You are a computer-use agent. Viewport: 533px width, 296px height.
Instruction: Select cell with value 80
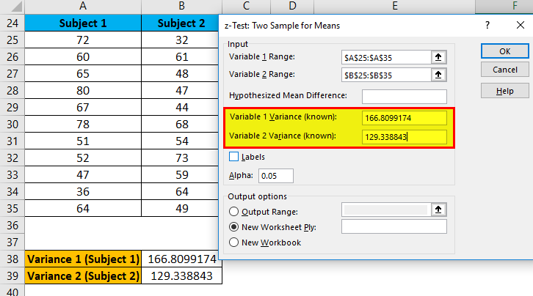coord(83,91)
